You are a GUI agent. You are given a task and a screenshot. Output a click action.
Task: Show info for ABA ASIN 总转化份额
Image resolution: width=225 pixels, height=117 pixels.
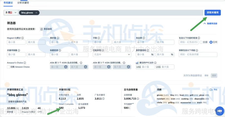[x=124, y=63]
